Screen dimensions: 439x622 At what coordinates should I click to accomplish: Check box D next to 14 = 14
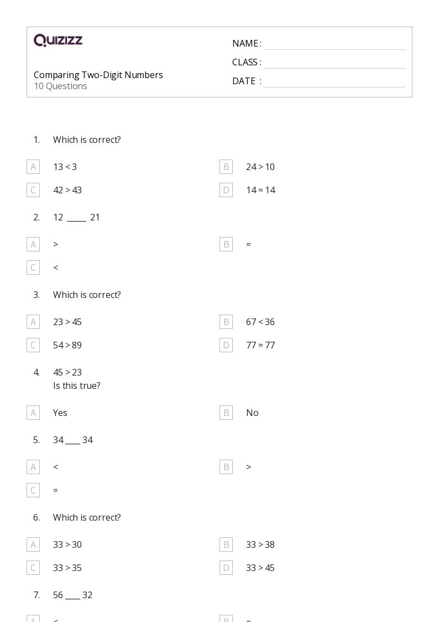tap(226, 190)
